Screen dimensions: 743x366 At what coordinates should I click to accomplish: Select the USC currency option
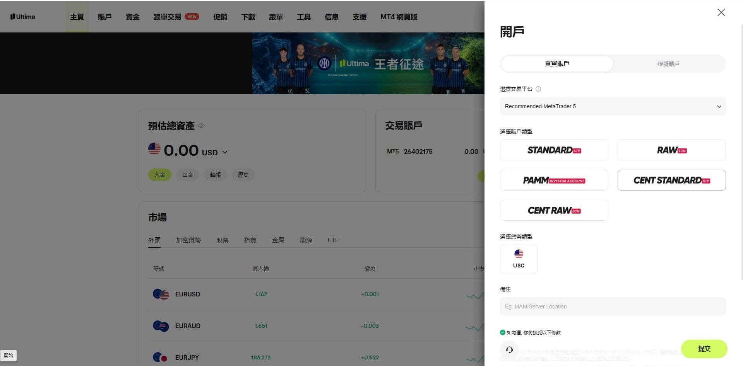tap(519, 259)
